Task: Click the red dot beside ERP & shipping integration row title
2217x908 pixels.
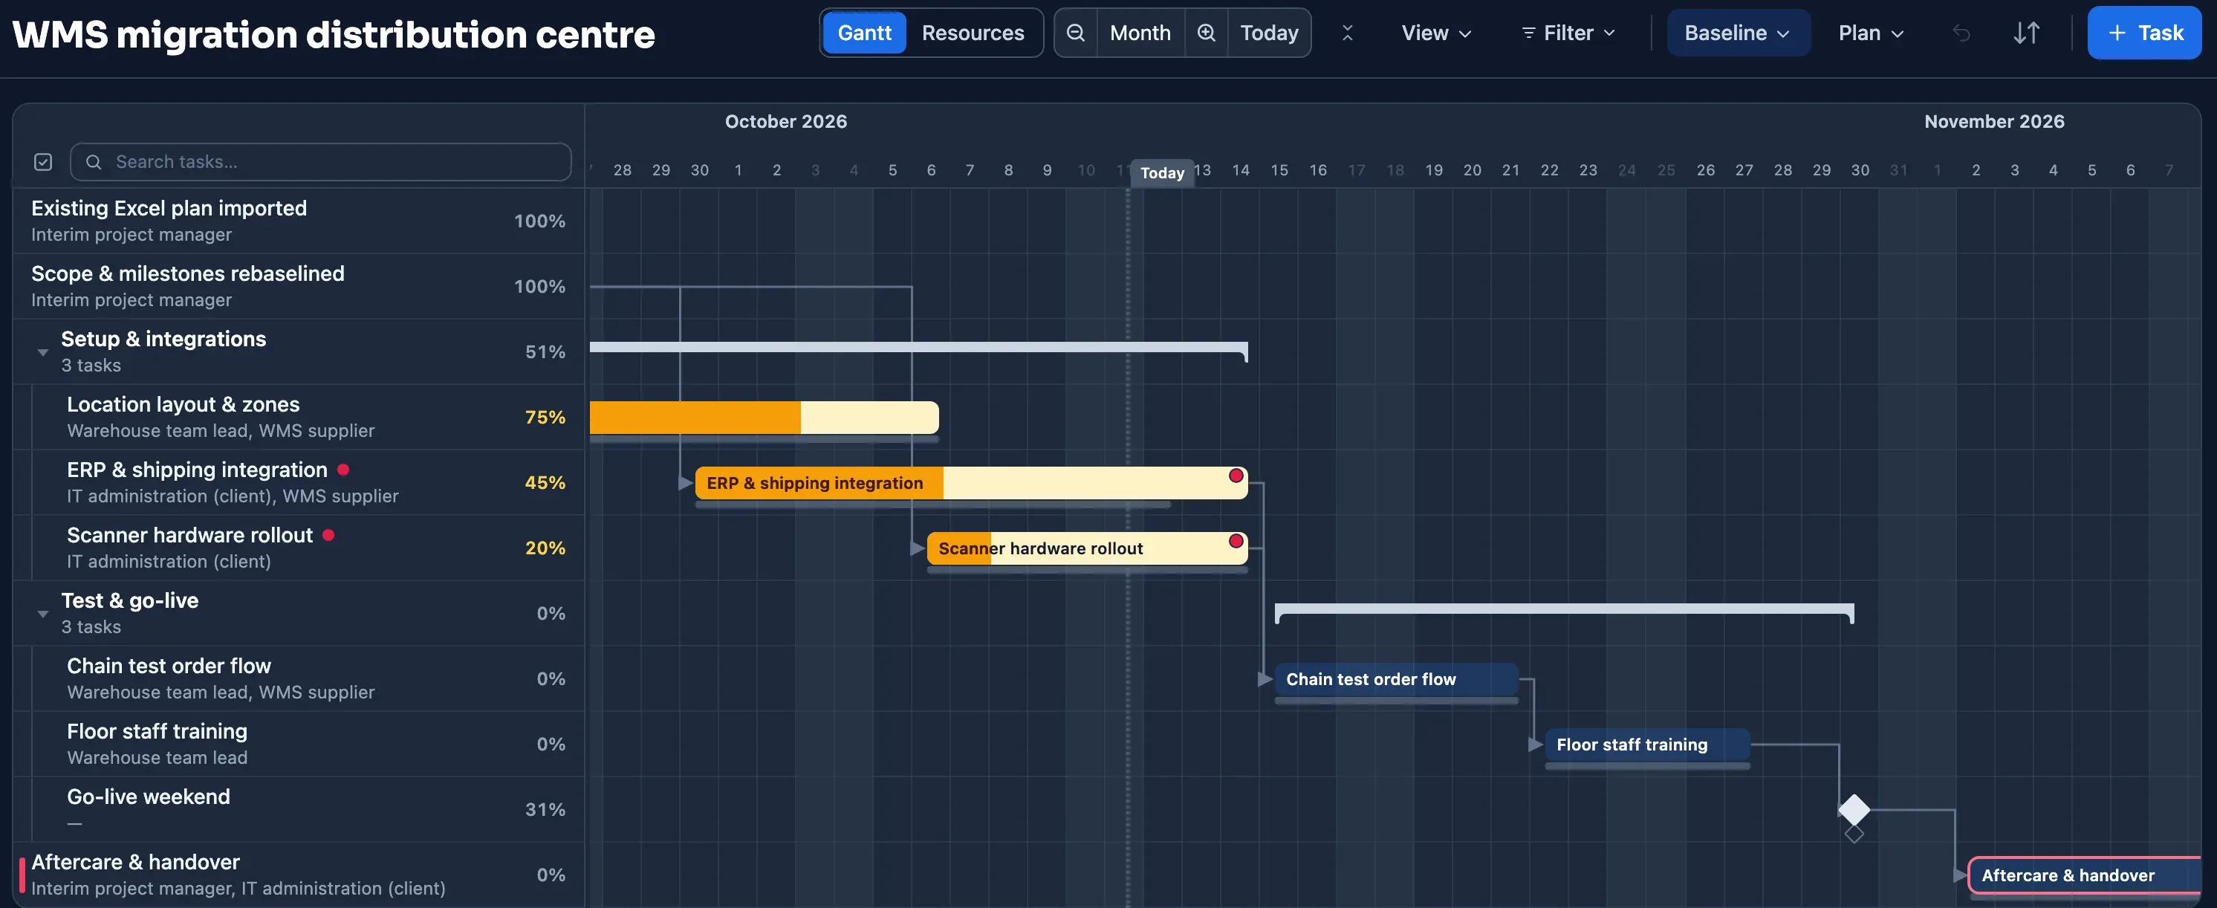Action: click(x=343, y=469)
